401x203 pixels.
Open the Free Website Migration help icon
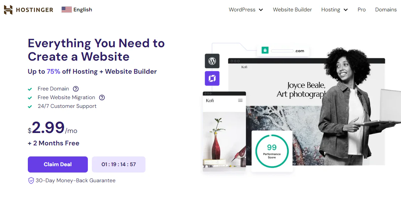point(102,97)
